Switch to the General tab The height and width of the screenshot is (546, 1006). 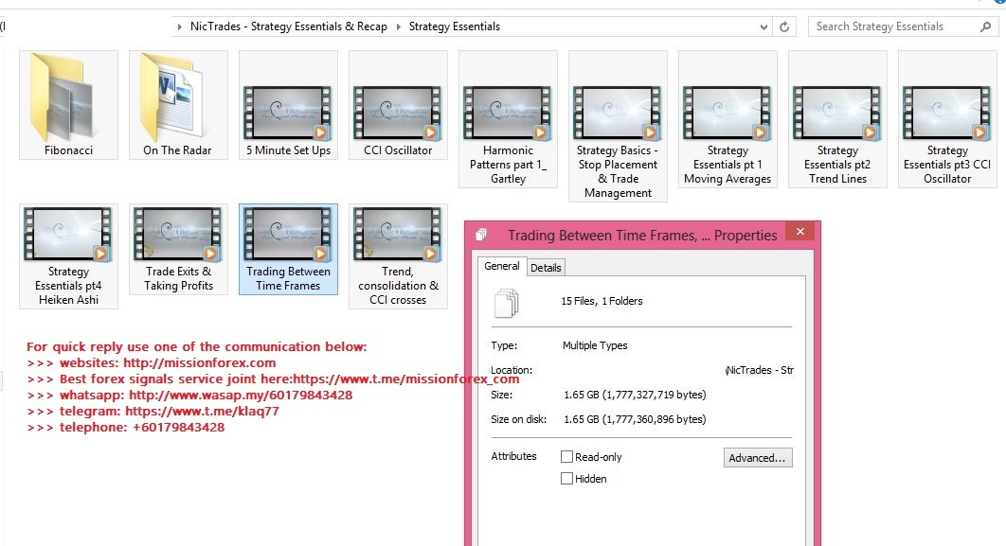coord(502,266)
